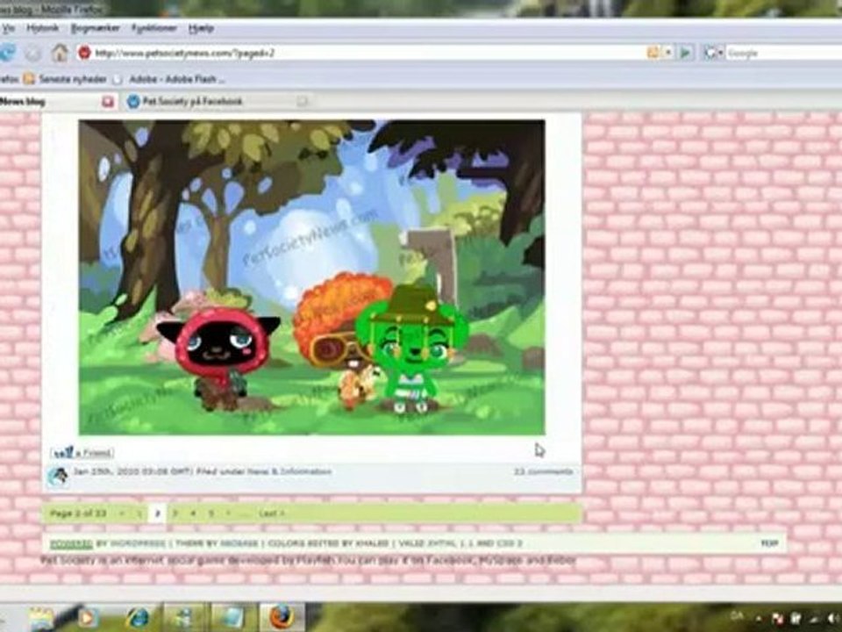
Task: Show hidden system tray icons arrow
Action: [757, 619]
